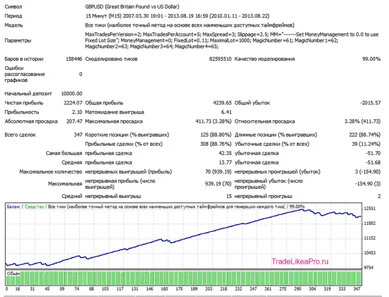Click loss trades value 39 (11.24%)

[366, 144]
